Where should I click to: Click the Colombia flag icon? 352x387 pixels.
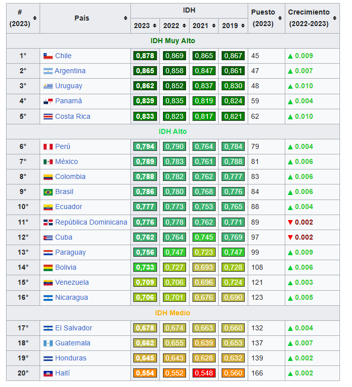tap(48, 177)
